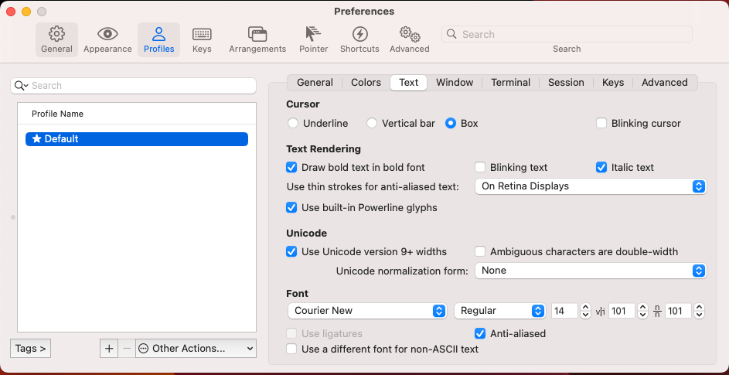This screenshot has height=375, width=729.
Task: Click vertical spacing 101 stepper arrows
Action: click(x=642, y=311)
